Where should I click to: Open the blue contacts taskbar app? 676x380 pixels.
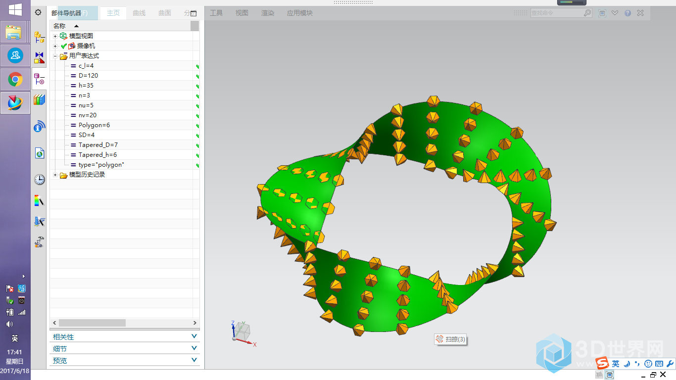tap(15, 55)
